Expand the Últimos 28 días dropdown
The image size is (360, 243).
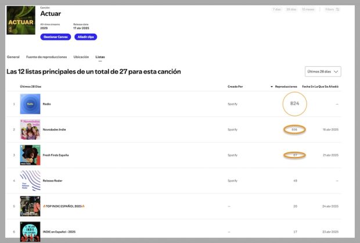[x=323, y=72]
